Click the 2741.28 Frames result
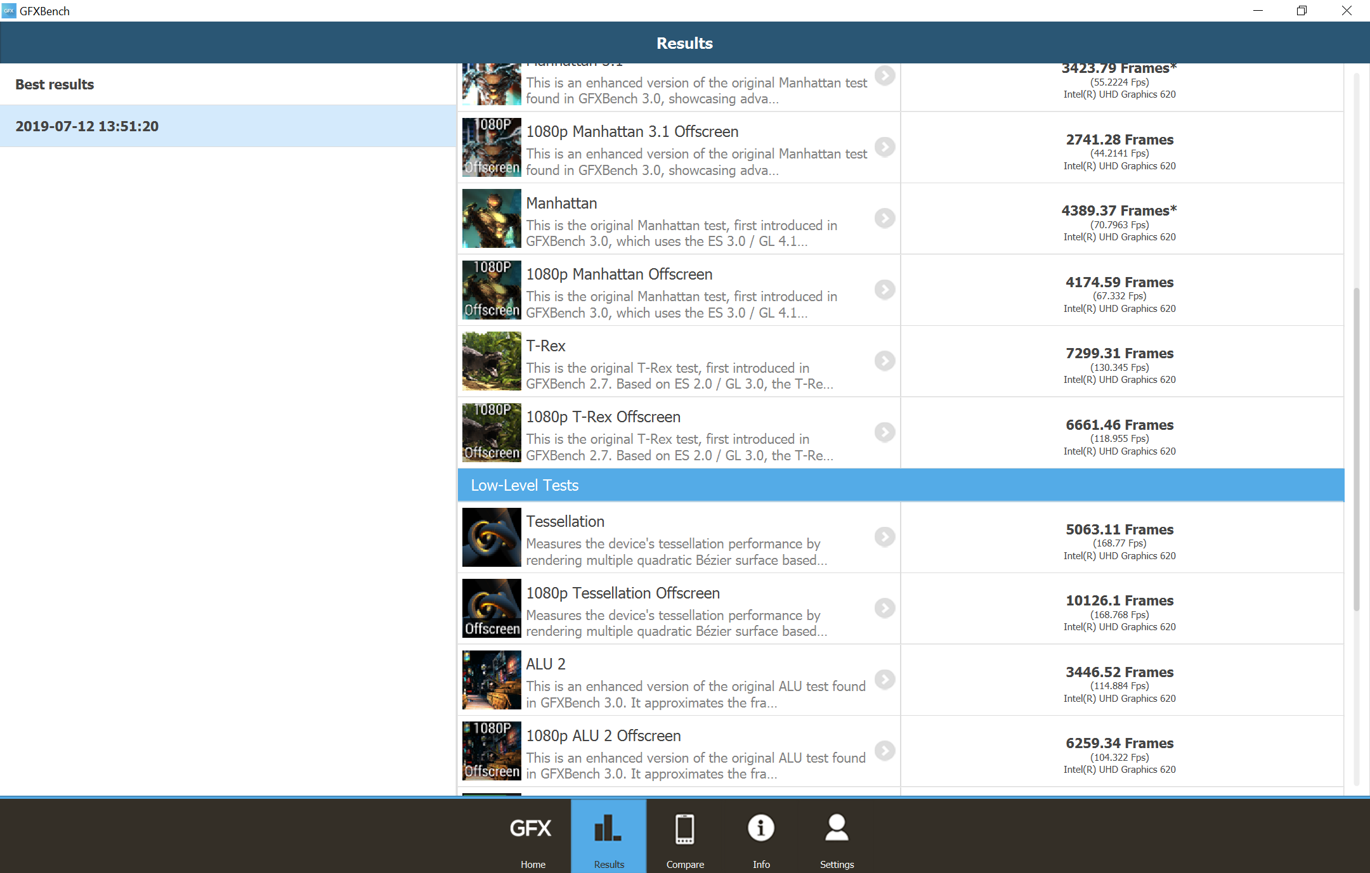Viewport: 1370px width, 873px height. point(1119,139)
